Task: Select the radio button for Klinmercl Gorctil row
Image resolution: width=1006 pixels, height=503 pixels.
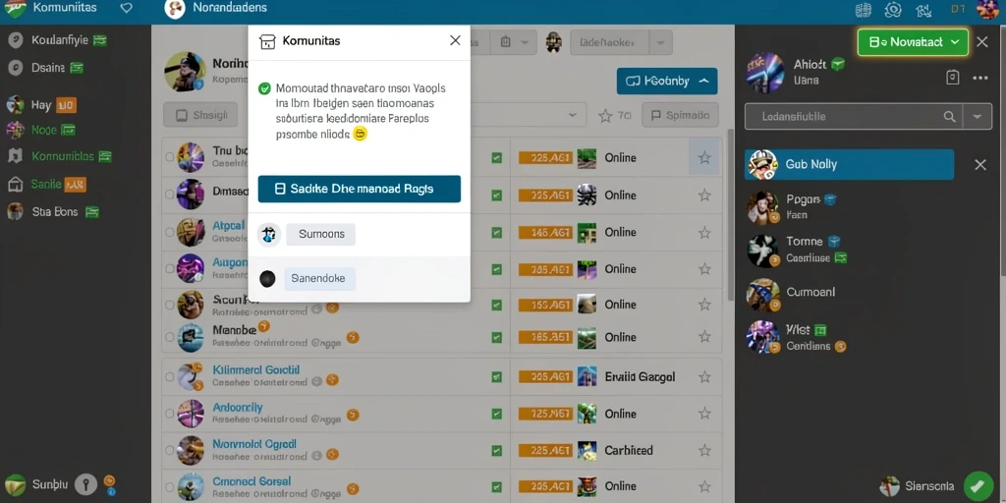Action: (169, 377)
